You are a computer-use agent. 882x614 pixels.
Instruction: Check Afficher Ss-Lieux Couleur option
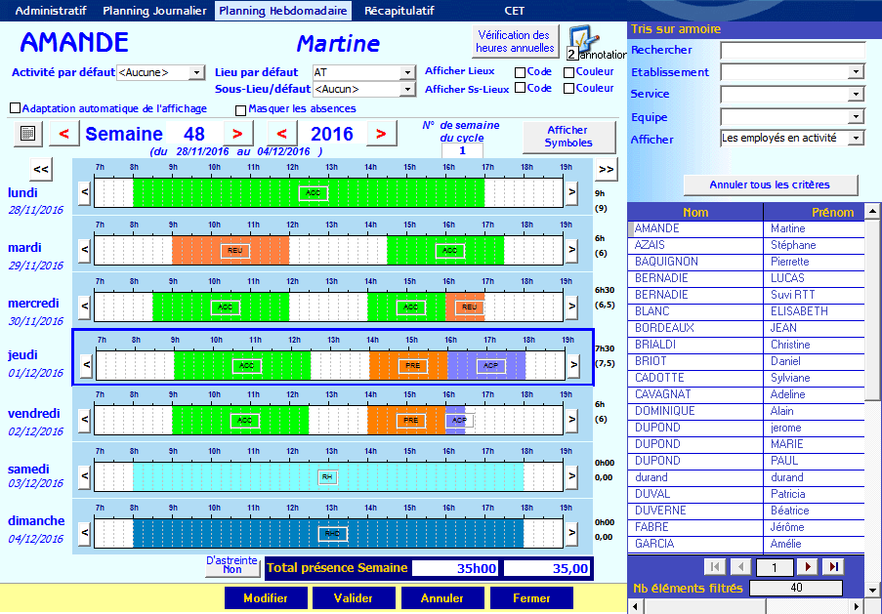pyautogui.click(x=568, y=88)
